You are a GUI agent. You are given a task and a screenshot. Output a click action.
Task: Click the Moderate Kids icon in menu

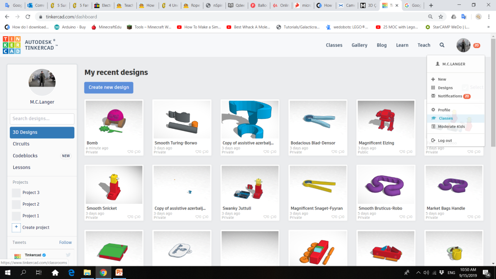[433, 127]
